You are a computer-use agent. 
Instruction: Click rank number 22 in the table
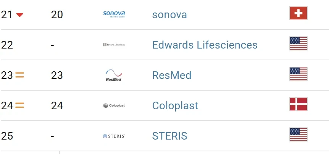pos(7,45)
